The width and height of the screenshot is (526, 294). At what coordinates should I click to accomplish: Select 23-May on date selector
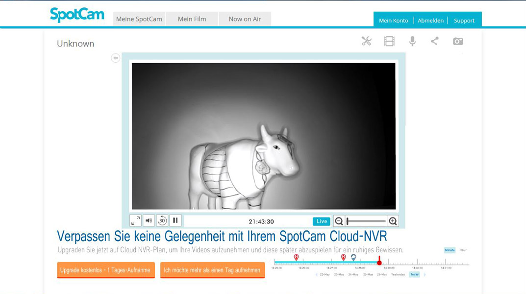(339, 274)
